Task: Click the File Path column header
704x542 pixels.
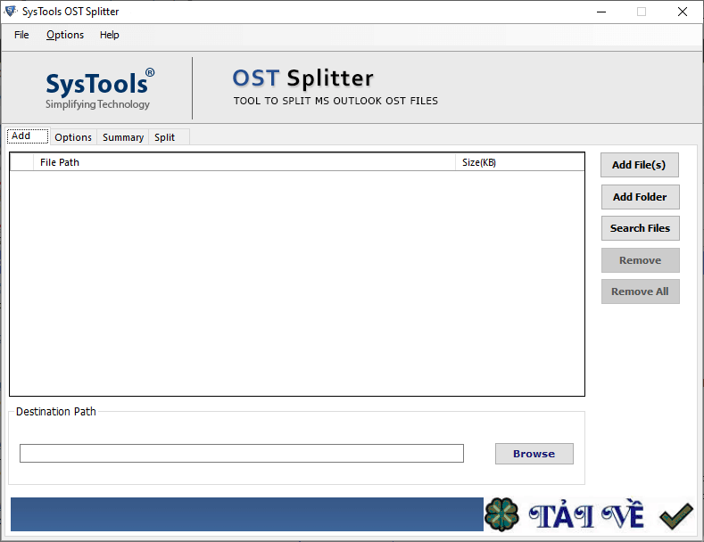Action: click(244, 162)
